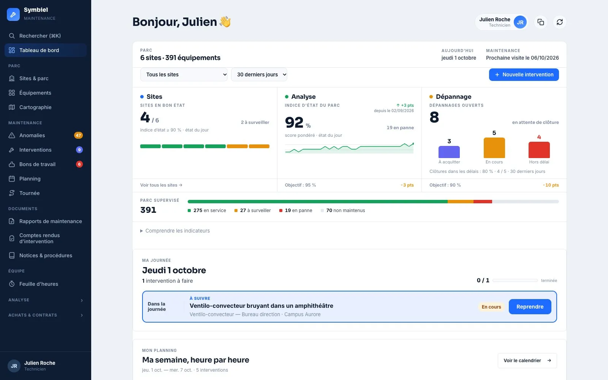Viewport: 608px width, 380px height.
Task: Click the Reprendre button
Action: [530, 307]
